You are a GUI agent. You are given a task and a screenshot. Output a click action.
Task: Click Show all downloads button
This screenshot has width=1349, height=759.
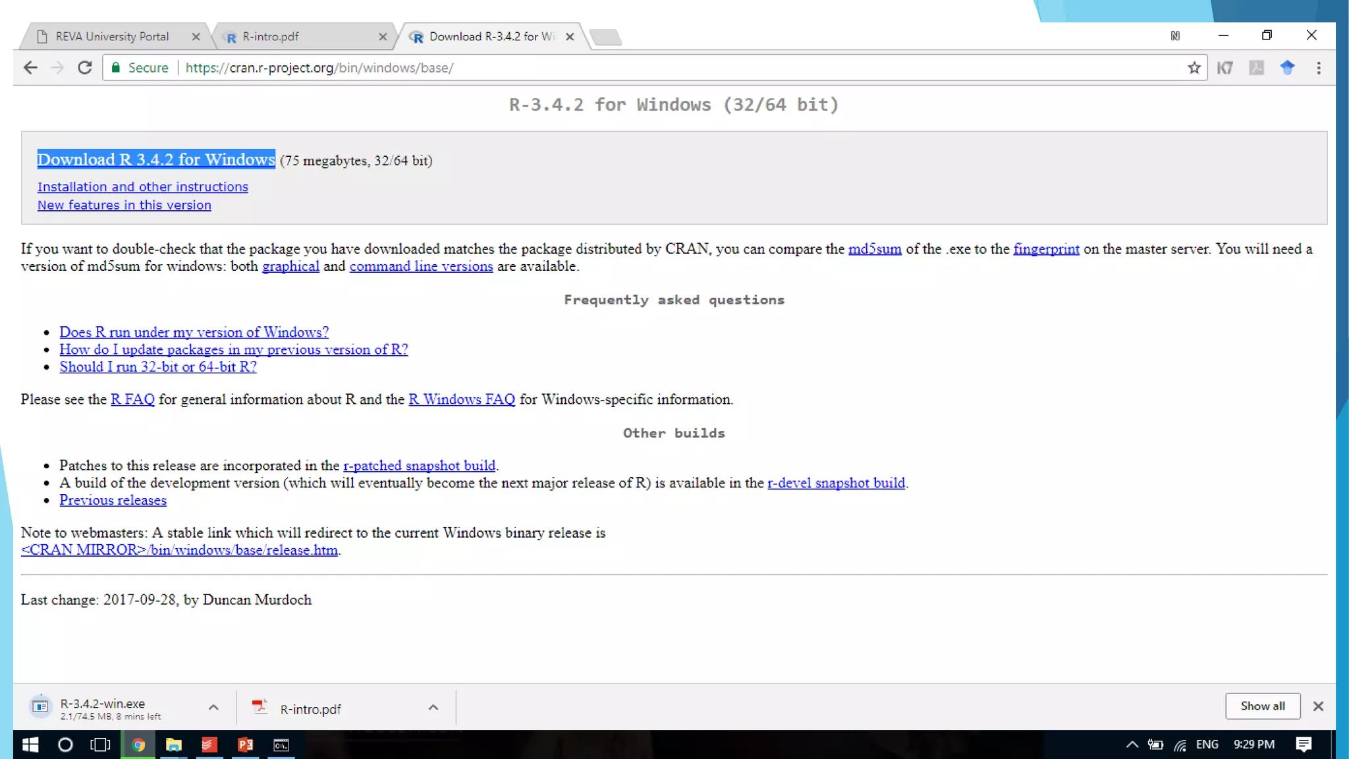coord(1262,706)
